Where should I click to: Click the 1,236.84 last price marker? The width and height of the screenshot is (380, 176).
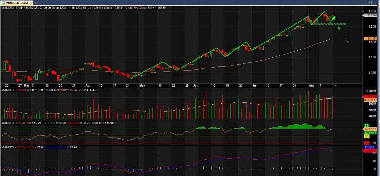(x=370, y=15)
